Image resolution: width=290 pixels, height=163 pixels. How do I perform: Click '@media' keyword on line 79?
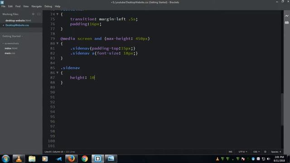pyautogui.click(x=68, y=38)
